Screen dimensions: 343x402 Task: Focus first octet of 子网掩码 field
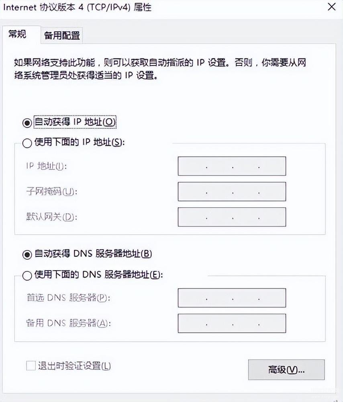point(192,192)
